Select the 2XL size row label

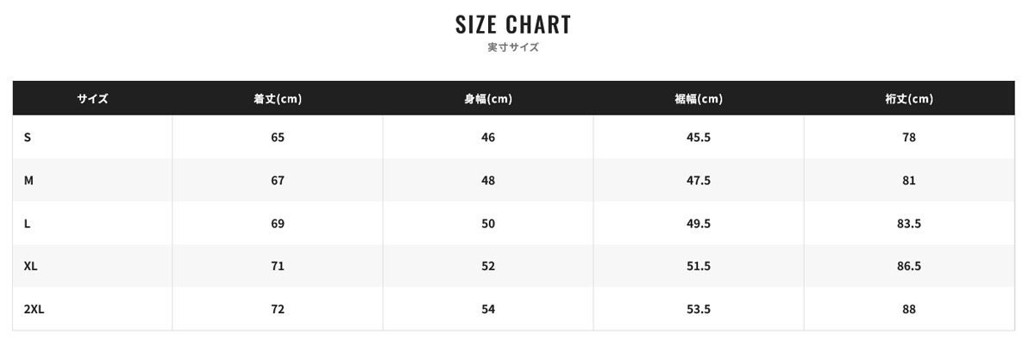point(34,310)
